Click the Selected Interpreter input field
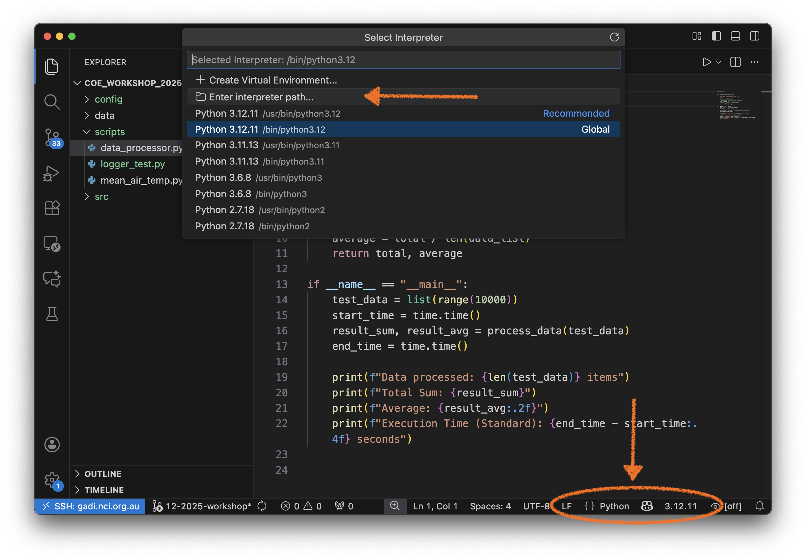806x560 pixels. tap(403, 60)
